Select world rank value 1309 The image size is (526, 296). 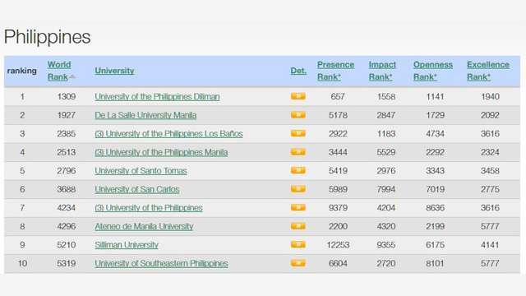pos(66,97)
